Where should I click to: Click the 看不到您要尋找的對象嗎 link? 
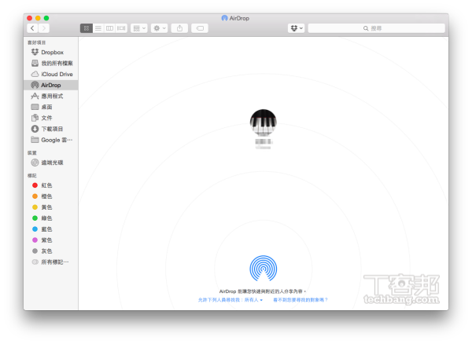coord(301,300)
